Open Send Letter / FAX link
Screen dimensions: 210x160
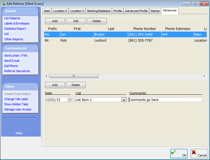pos(16,56)
